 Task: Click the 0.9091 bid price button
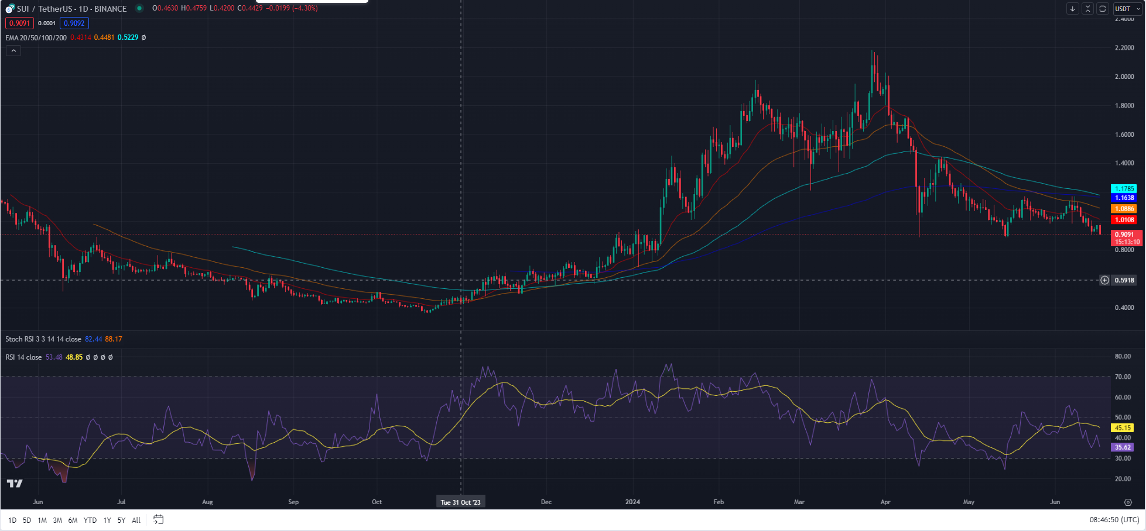click(x=19, y=23)
